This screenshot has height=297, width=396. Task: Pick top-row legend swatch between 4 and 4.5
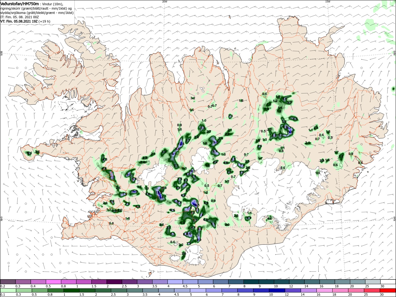(x=175, y=282)
